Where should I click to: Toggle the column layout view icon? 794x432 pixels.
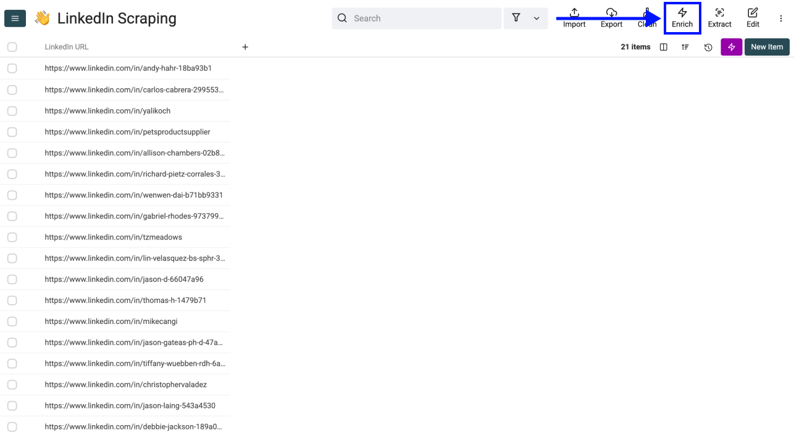coord(664,47)
